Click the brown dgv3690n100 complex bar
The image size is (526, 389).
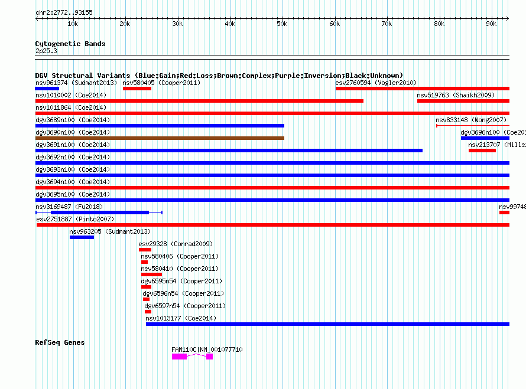point(160,138)
